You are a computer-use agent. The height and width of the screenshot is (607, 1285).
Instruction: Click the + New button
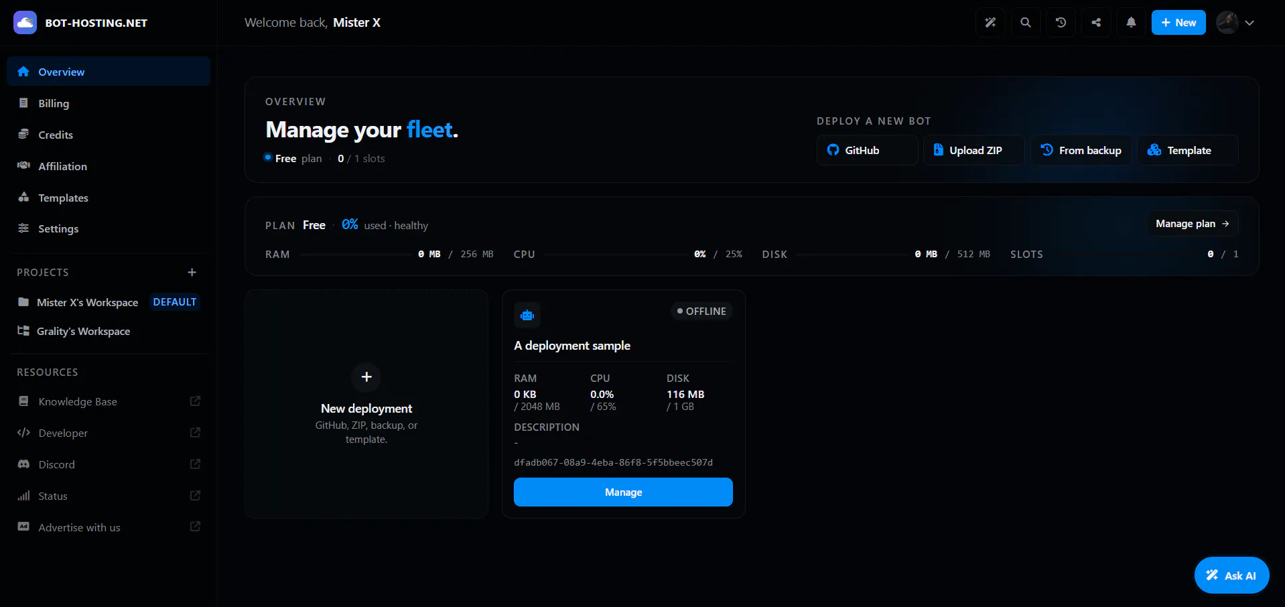click(1178, 23)
